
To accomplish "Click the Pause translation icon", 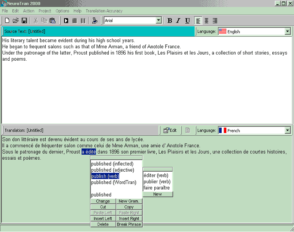I will (x=83, y=20).
